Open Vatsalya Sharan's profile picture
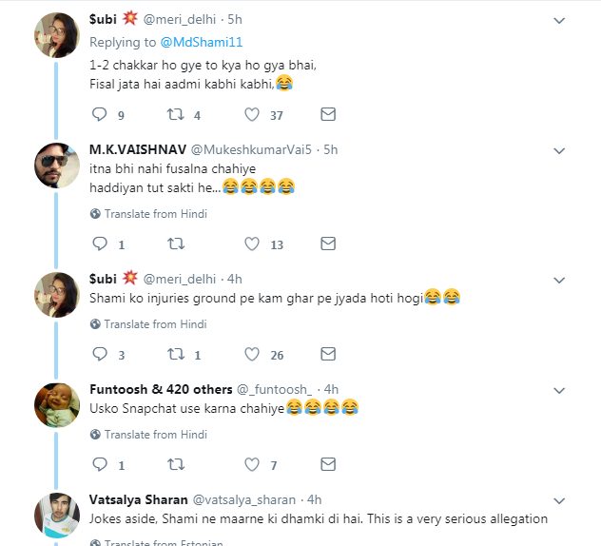Image resolution: width=601 pixels, height=546 pixels. [56, 515]
